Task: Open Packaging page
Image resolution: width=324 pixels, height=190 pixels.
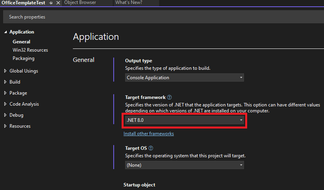Action: [x=23, y=58]
